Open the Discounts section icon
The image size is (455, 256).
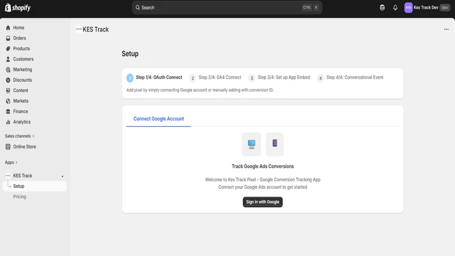click(x=8, y=80)
